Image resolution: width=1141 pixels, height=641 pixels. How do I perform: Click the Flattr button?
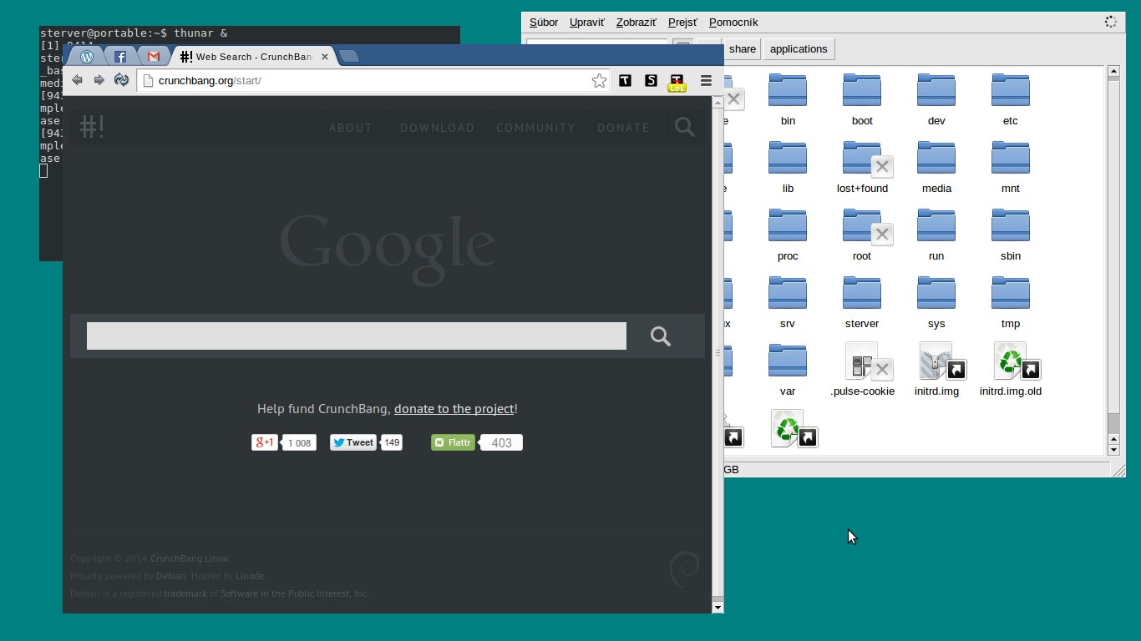tap(453, 442)
